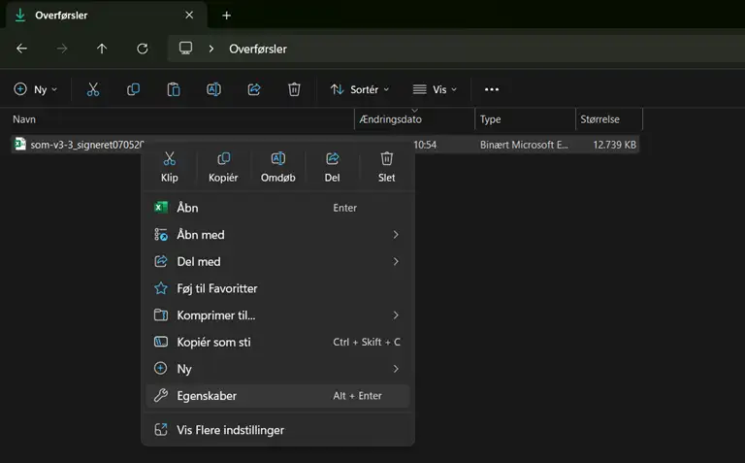Go up one folder with the up arrow
Image resolution: width=745 pixels, height=463 pixels.
coord(102,49)
